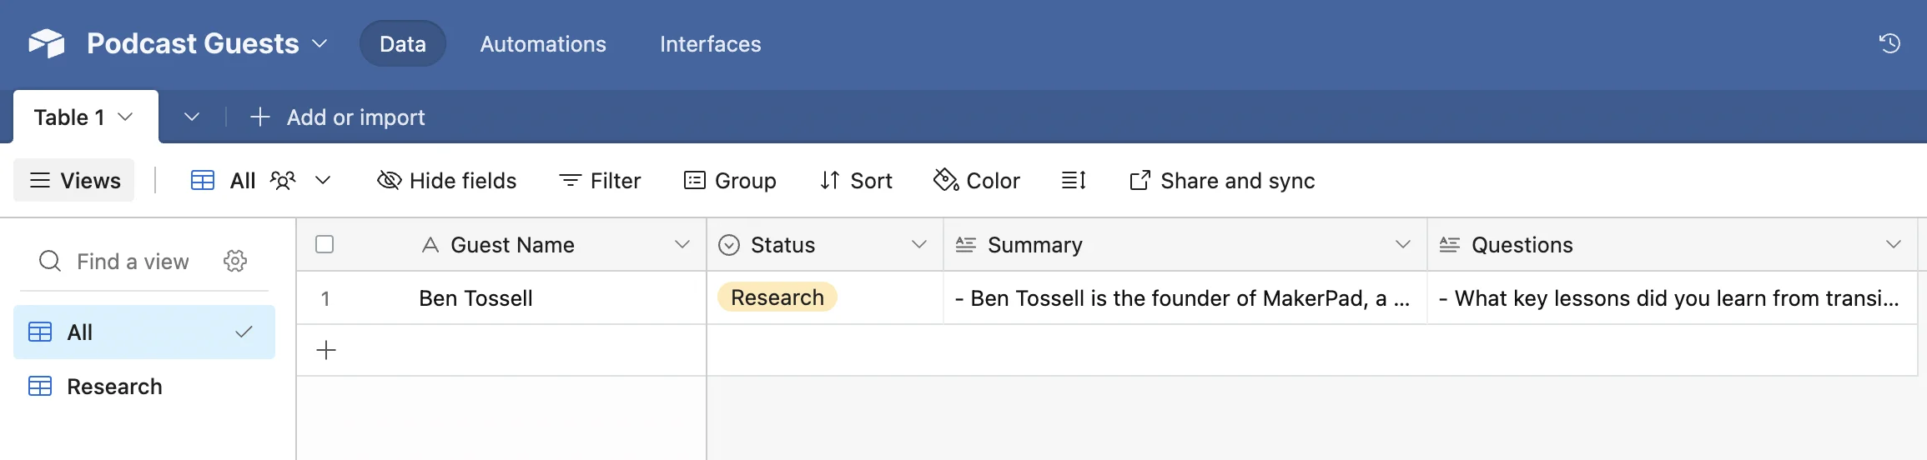Open the Guest Name column dropdown
Screen dimensions: 1927x460
point(682,244)
